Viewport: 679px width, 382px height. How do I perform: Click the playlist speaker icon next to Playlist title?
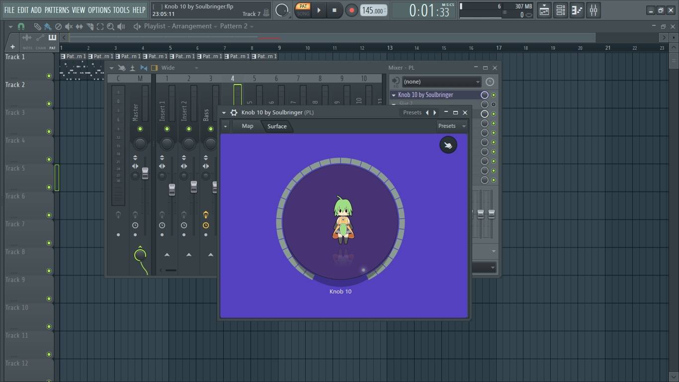pos(137,26)
